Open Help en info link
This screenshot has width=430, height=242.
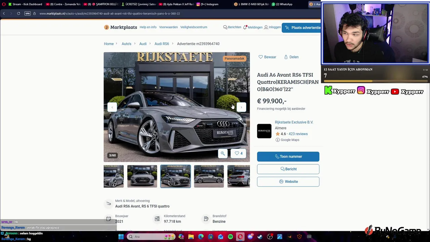(x=148, y=27)
